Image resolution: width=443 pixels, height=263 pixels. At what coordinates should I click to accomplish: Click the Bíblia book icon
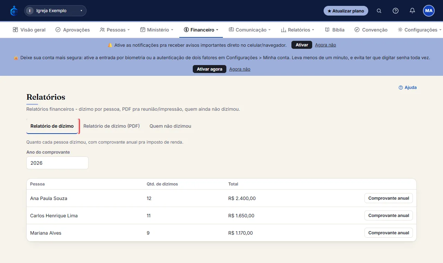pos(327,30)
